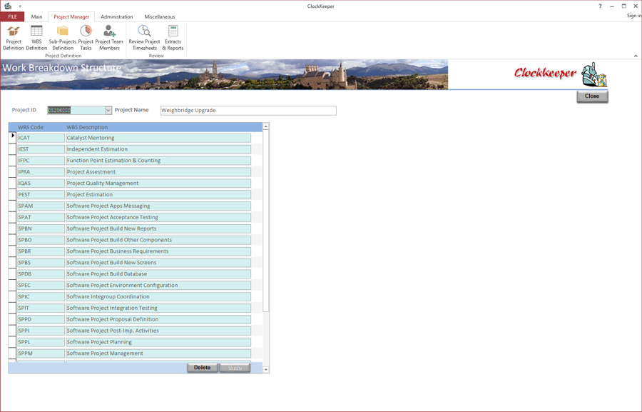This screenshot has height=412, width=642.
Task: Click Software Project Apps Messaging description
Action: (158, 206)
